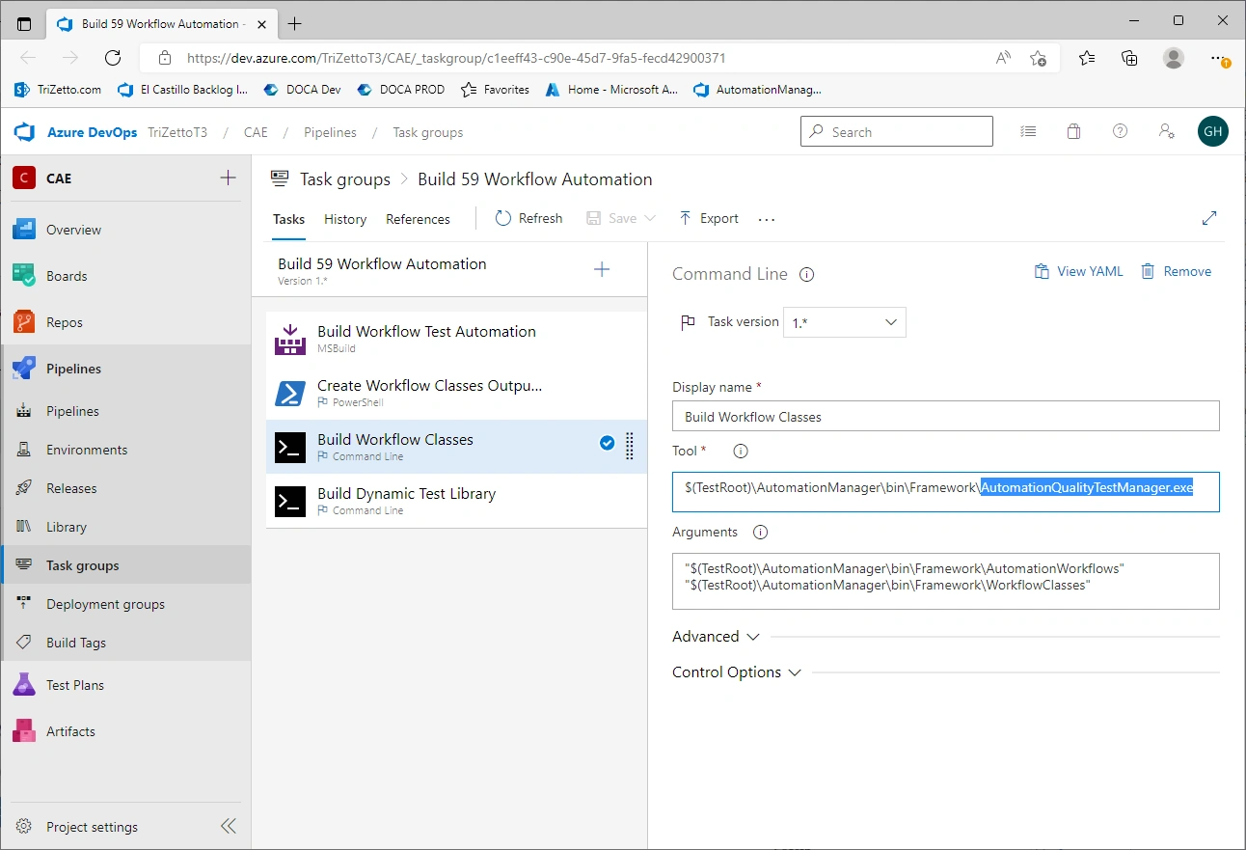Click the Display name input field
Image resolution: width=1246 pixels, height=850 pixels.
945,416
